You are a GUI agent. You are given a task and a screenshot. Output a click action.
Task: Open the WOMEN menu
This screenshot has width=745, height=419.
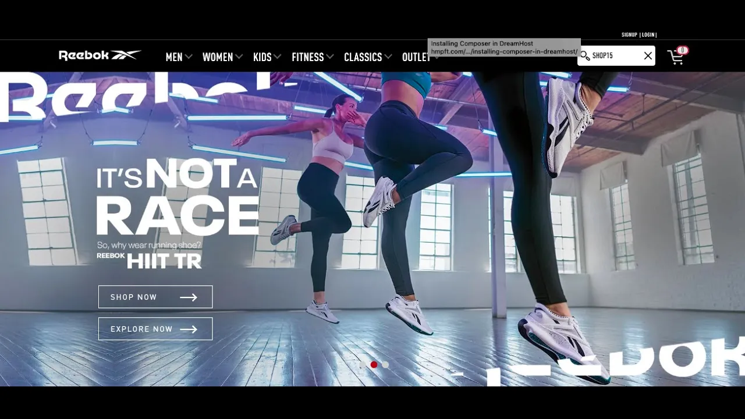coord(218,57)
